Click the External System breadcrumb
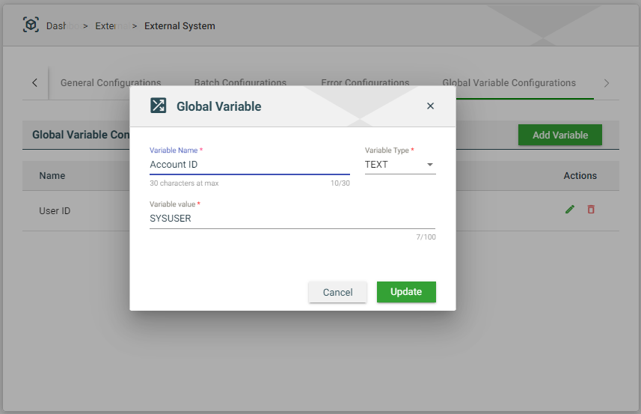The image size is (641, 414). 179,26
